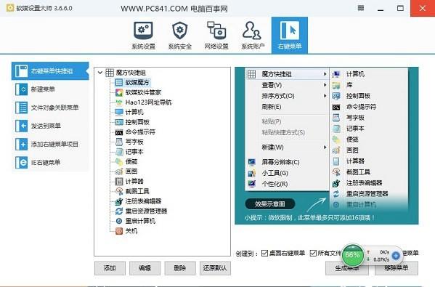
Task: Open the 系统设置 top toolbar icon
Action: click(143, 35)
